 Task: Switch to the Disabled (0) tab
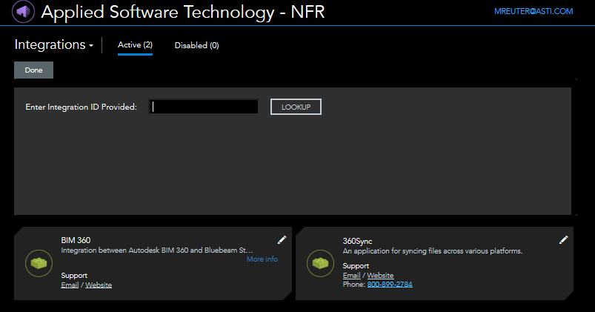(x=196, y=46)
